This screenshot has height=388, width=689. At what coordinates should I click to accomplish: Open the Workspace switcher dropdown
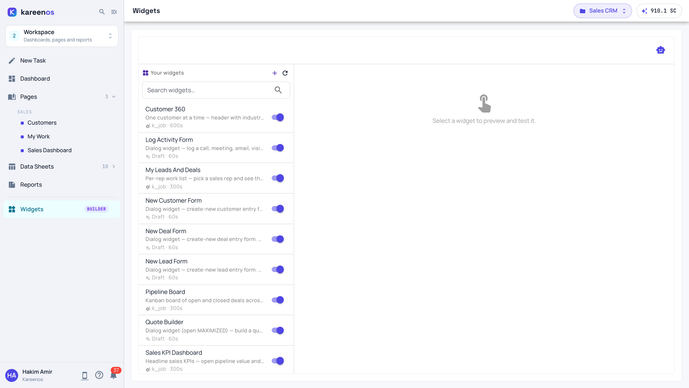coord(62,36)
